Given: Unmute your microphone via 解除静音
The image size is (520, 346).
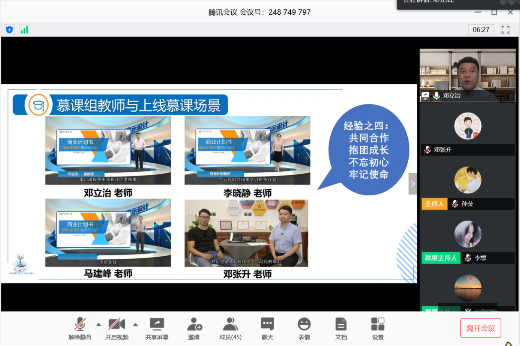Looking at the screenshot, I should point(80,327).
